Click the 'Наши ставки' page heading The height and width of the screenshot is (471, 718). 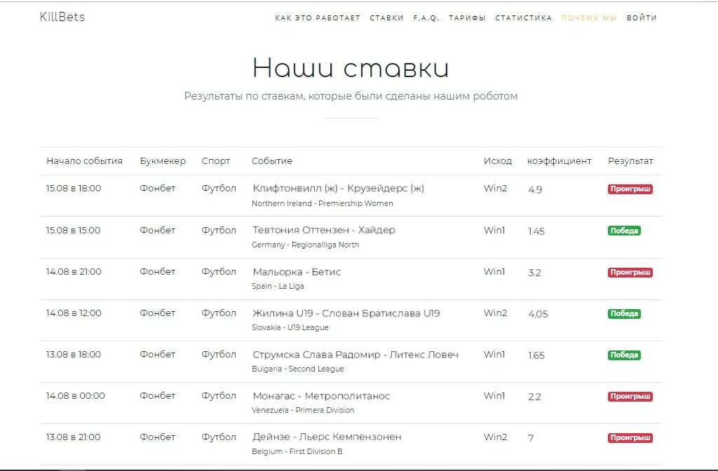click(x=351, y=68)
